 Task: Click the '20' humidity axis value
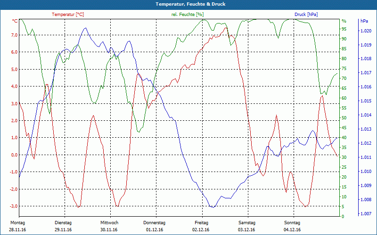344,177
